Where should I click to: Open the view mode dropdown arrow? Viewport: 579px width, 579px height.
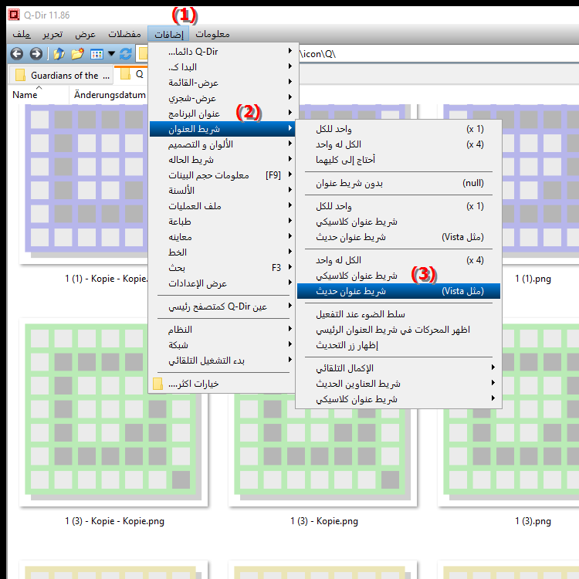point(111,54)
